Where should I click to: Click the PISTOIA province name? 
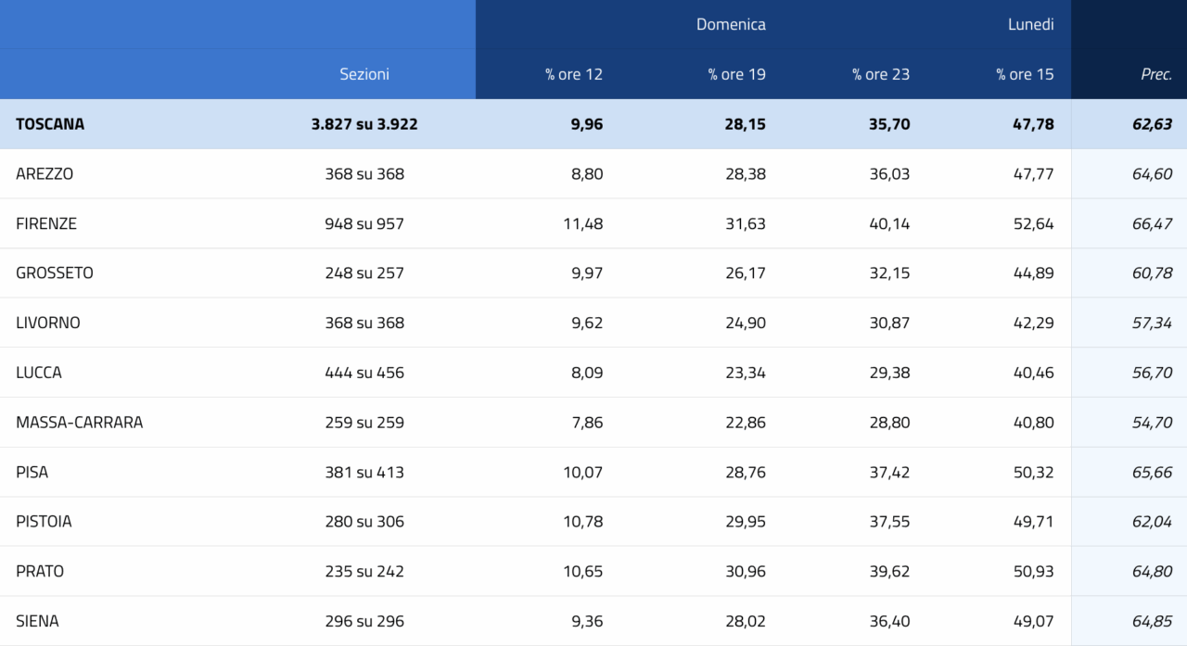click(x=44, y=522)
